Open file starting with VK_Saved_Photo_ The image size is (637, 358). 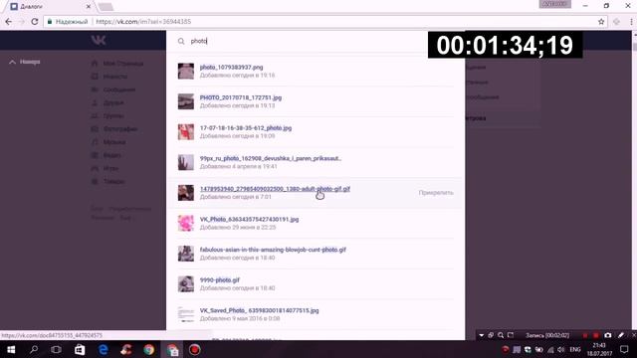[x=259, y=311]
